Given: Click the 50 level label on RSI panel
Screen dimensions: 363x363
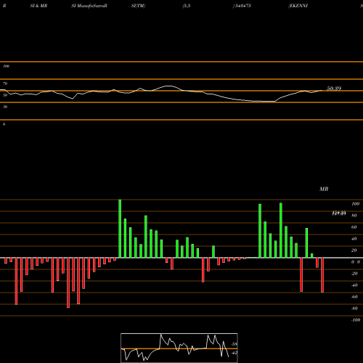Looking at the screenshot, I should coord(5,95).
